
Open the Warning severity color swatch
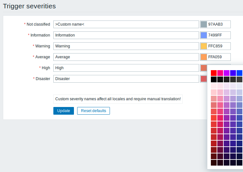pyautogui.click(x=204, y=46)
